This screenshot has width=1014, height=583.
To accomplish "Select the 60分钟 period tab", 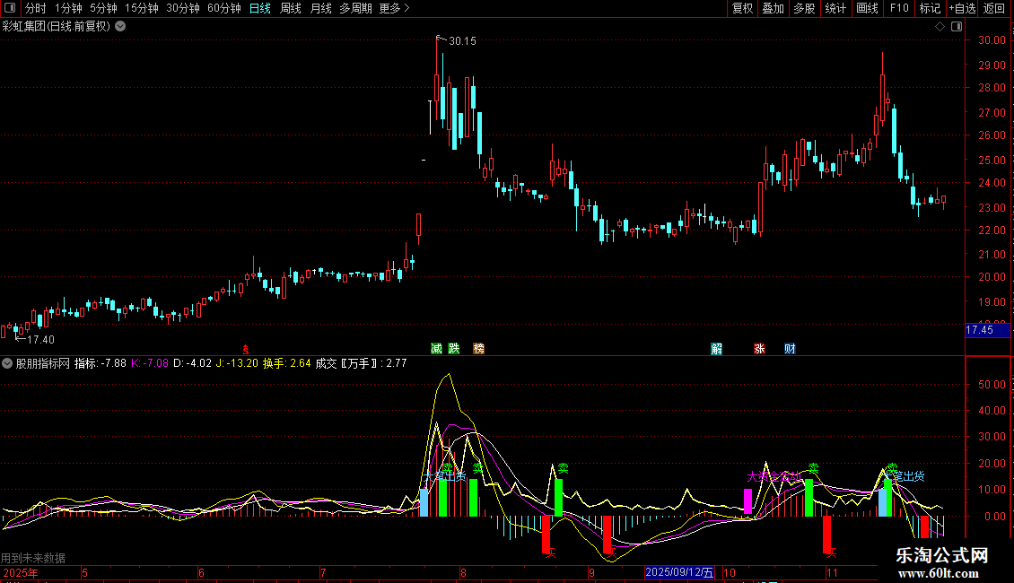I will pyautogui.click(x=224, y=8).
